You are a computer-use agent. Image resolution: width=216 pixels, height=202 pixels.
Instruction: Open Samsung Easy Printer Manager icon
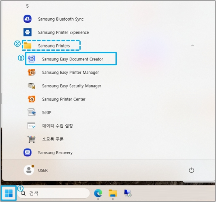tap(32, 72)
